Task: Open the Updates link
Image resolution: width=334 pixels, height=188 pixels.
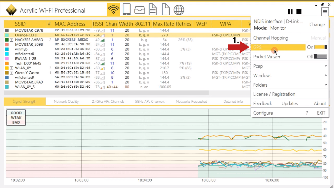Action: [290, 104]
